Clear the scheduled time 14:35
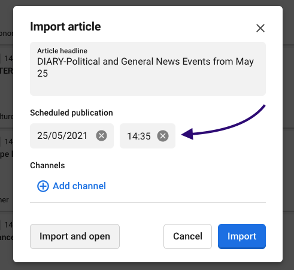Viewport: 294px width, 270px height. [x=163, y=136]
